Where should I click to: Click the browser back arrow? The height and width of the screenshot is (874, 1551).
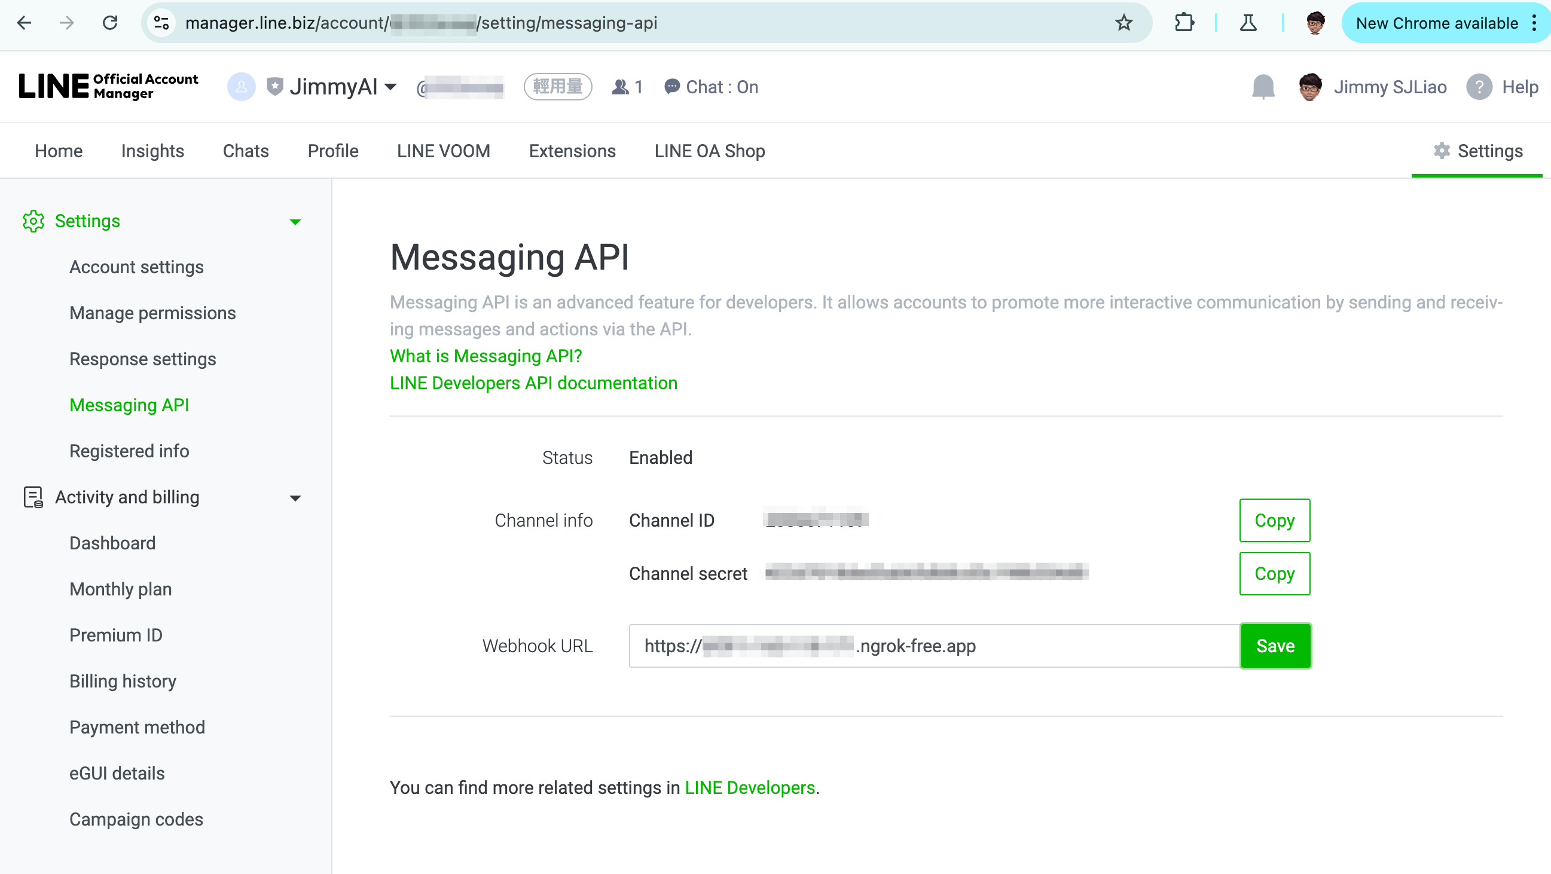pos(24,23)
